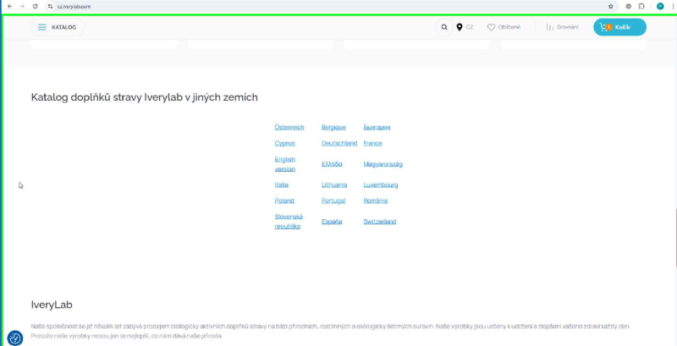
Task: Click the Poland country link
Action: coord(284,200)
